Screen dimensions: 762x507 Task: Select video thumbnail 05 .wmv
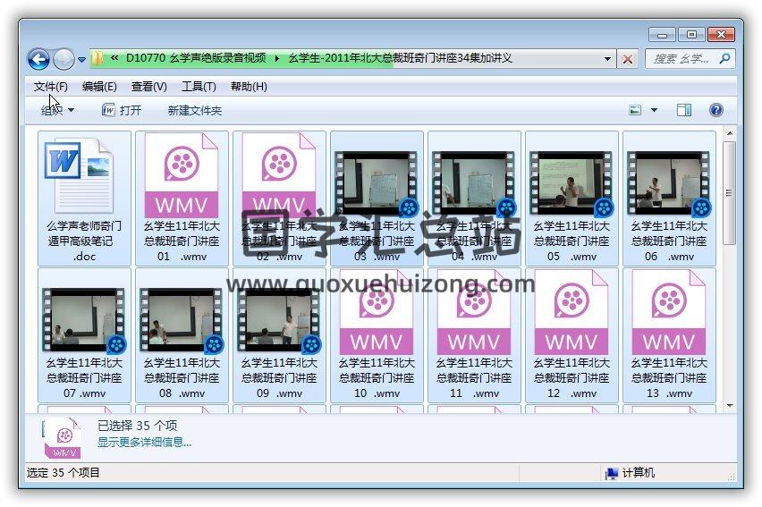coord(571,182)
